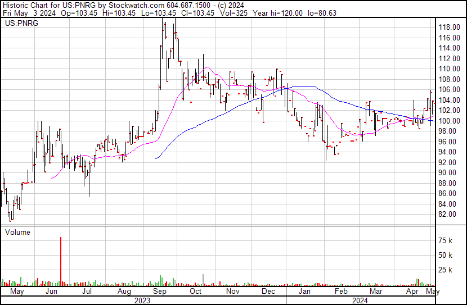This screenshot has height=305, width=467.
Task: Click the Jul month label
Action: click(87, 292)
